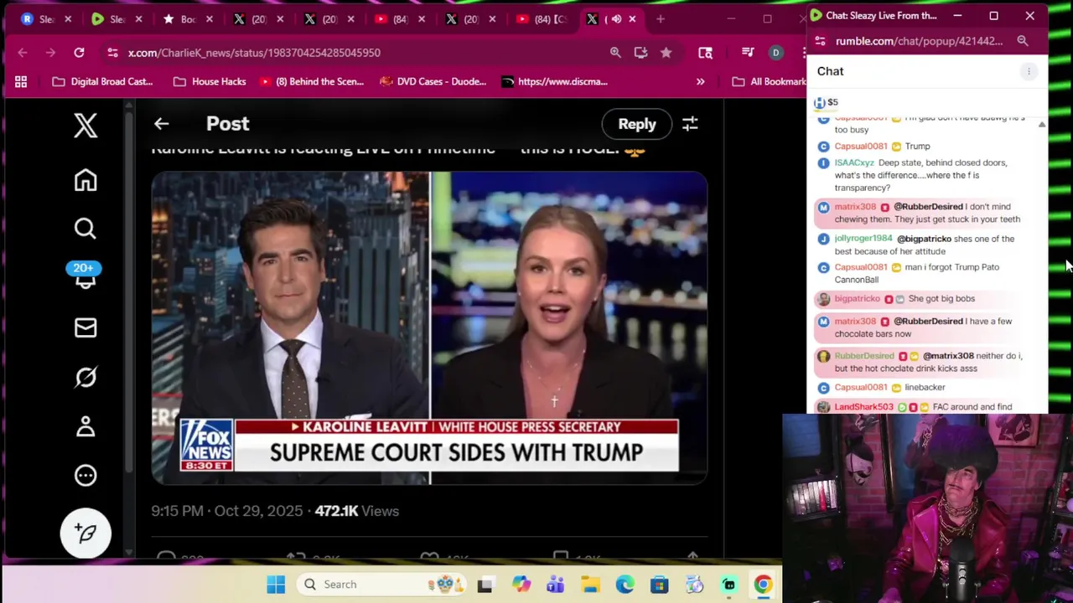
Task: Open Task View on taskbar
Action: [485, 585]
